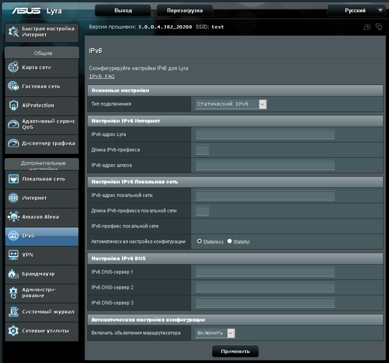Open the IPv6 FAQ link
Image resolution: width=389 pixels, height=363 pixels.
(102, 76)
